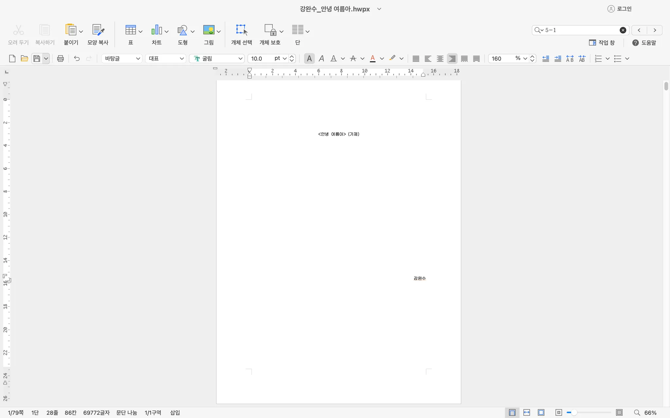The height and width of the screenshot is (418, 670).
Task: Select the object selection (개체 선택) tool
Action: coord(241,30)
